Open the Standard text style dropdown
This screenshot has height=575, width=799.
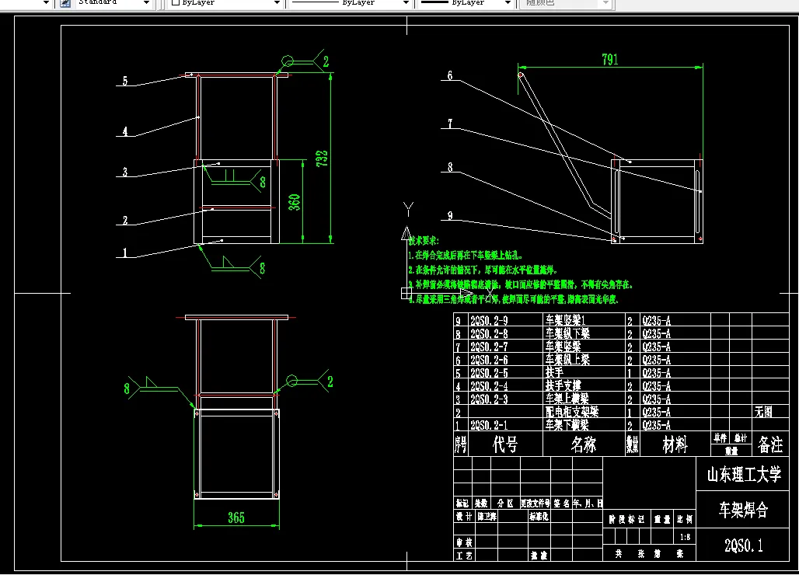click(x=146, y=2)
